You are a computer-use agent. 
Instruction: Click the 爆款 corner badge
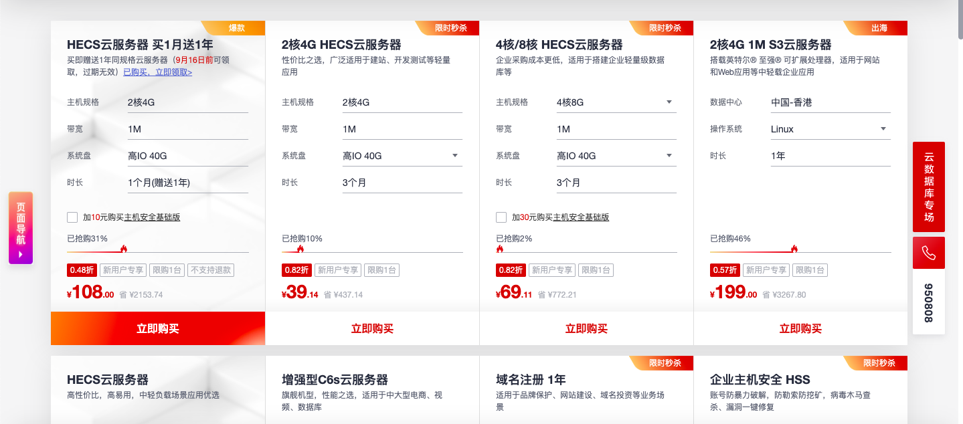(x=234, y=28)
